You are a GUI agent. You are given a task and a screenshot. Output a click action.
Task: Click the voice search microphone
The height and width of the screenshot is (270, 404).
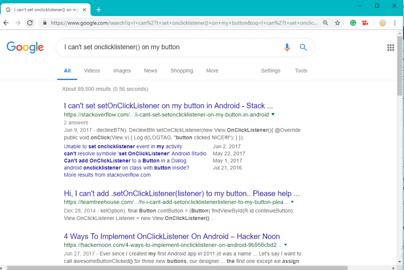[x=287, y=47]
